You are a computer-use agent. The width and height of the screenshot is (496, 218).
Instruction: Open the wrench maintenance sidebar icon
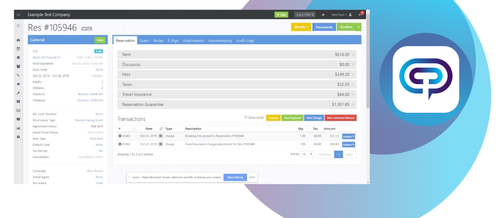[18, 93]
